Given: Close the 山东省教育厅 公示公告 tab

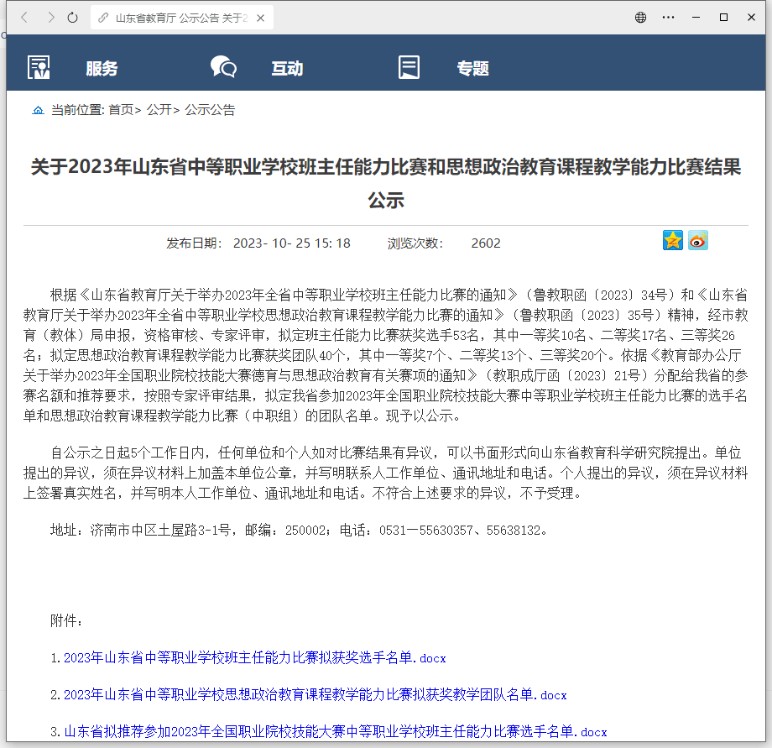Looking at the screenshot, I should tap(261, 18).
